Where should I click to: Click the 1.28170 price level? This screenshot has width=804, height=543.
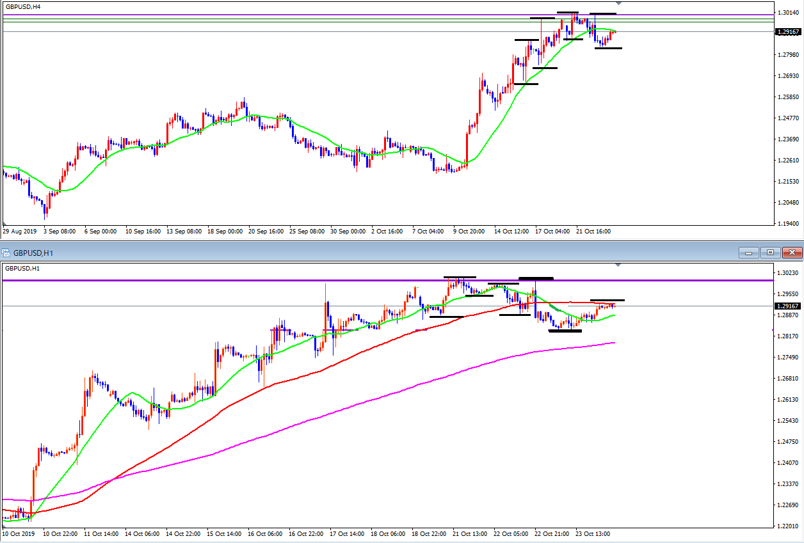click(787, 336)
